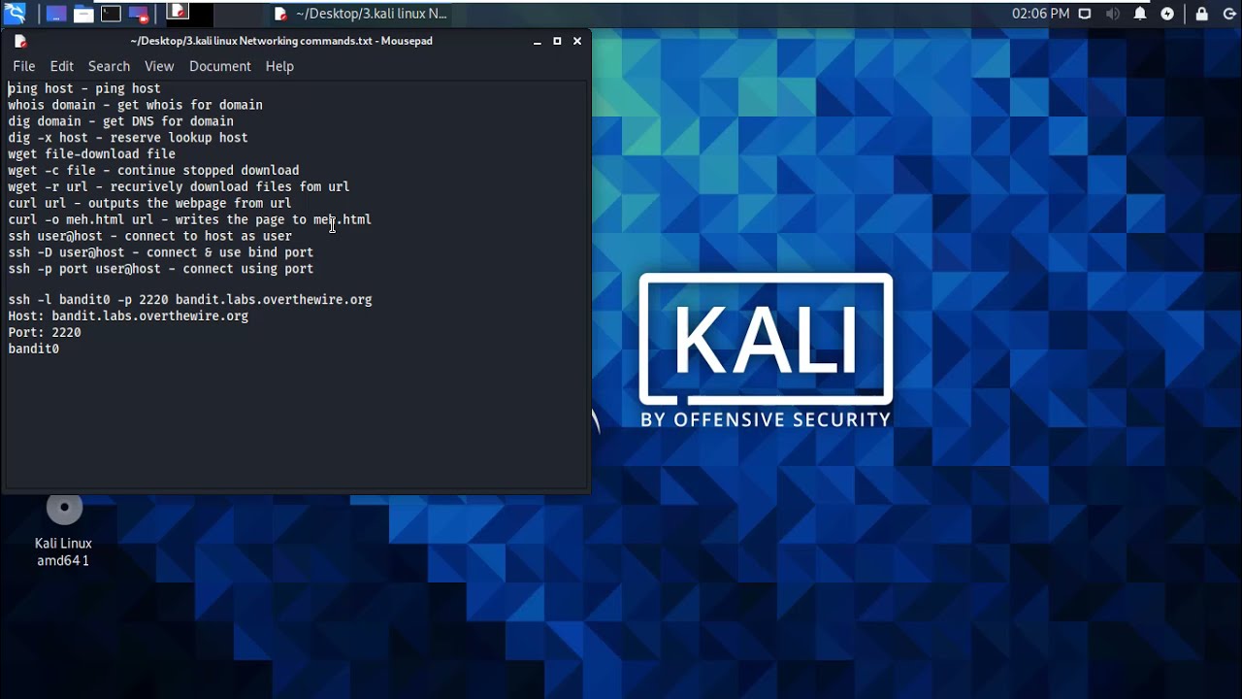Lock the screen with padlock icon
1242x699 pixels.
coord(1201,14)
